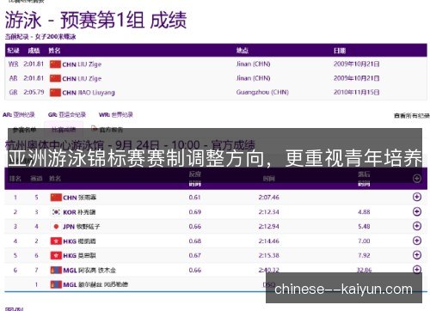Click the time-behind value 4.88
The width and height of the screenshot is (430, 311).
pos(364,212)
